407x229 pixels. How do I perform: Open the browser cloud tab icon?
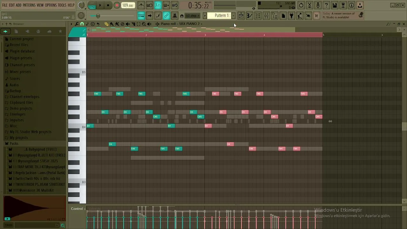(x=49, y=31)
